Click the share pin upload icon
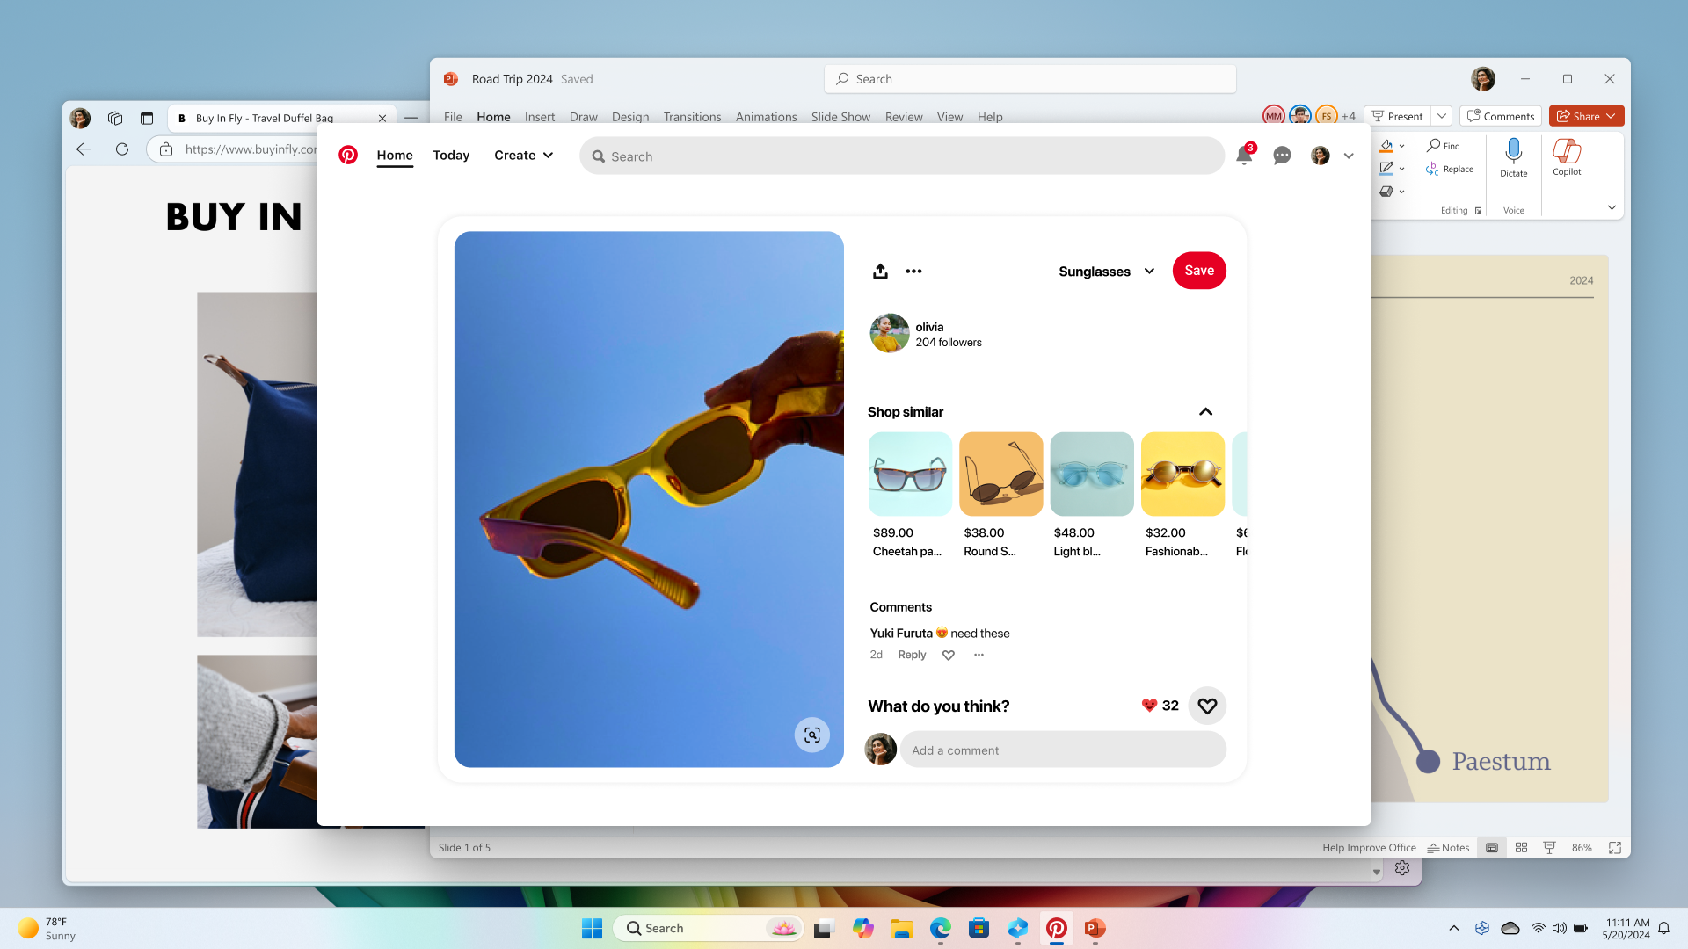The width and height of the screenshot is (1688, 949). [x=880, y=271]
